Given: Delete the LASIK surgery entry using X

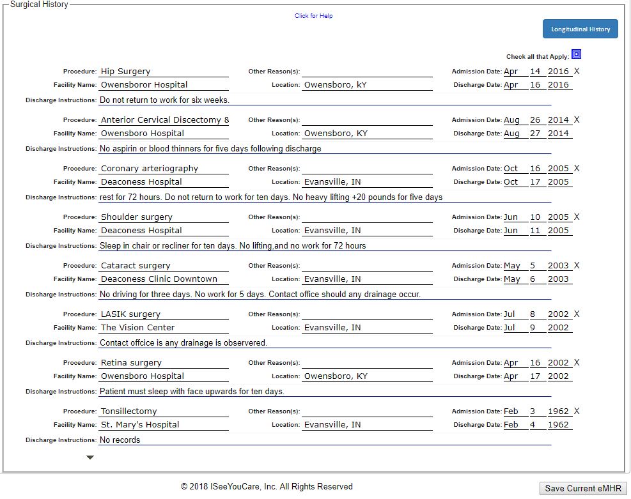Looking at the screenshot, I should coord(577,314).
